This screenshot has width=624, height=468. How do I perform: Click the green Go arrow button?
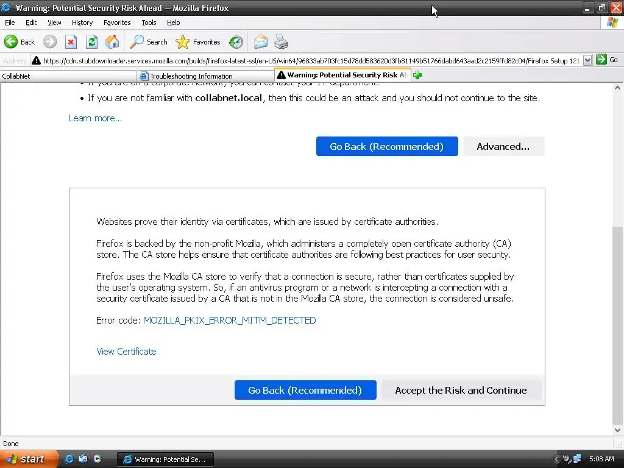pyautogui.click(x=601, y=60)
